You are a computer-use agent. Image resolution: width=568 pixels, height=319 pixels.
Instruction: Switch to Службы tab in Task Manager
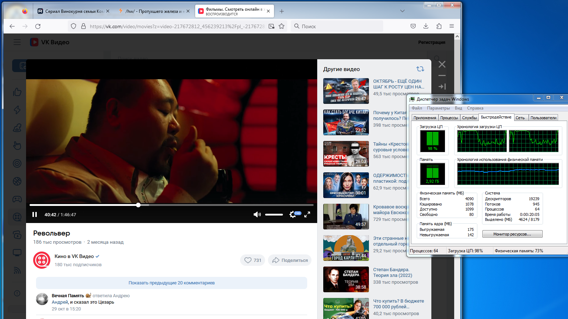[x=469, y=118]
